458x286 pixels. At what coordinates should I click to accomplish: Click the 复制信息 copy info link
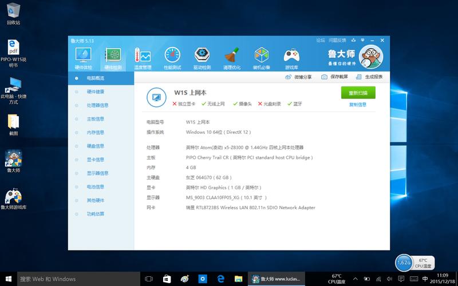(x=358, y=105)
